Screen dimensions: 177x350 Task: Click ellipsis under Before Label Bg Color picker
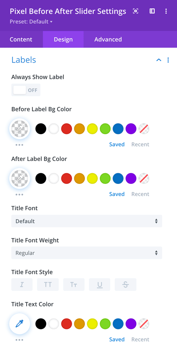[x=19, y=145]
